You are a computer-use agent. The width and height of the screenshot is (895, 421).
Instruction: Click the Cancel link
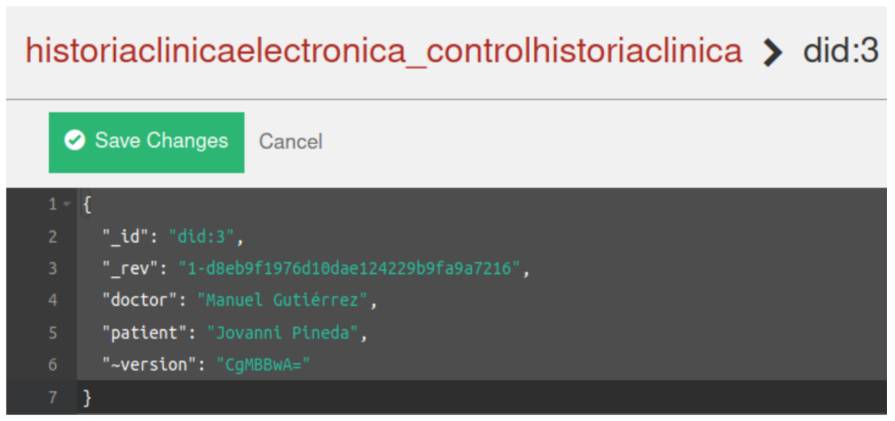tap(290, 141)
